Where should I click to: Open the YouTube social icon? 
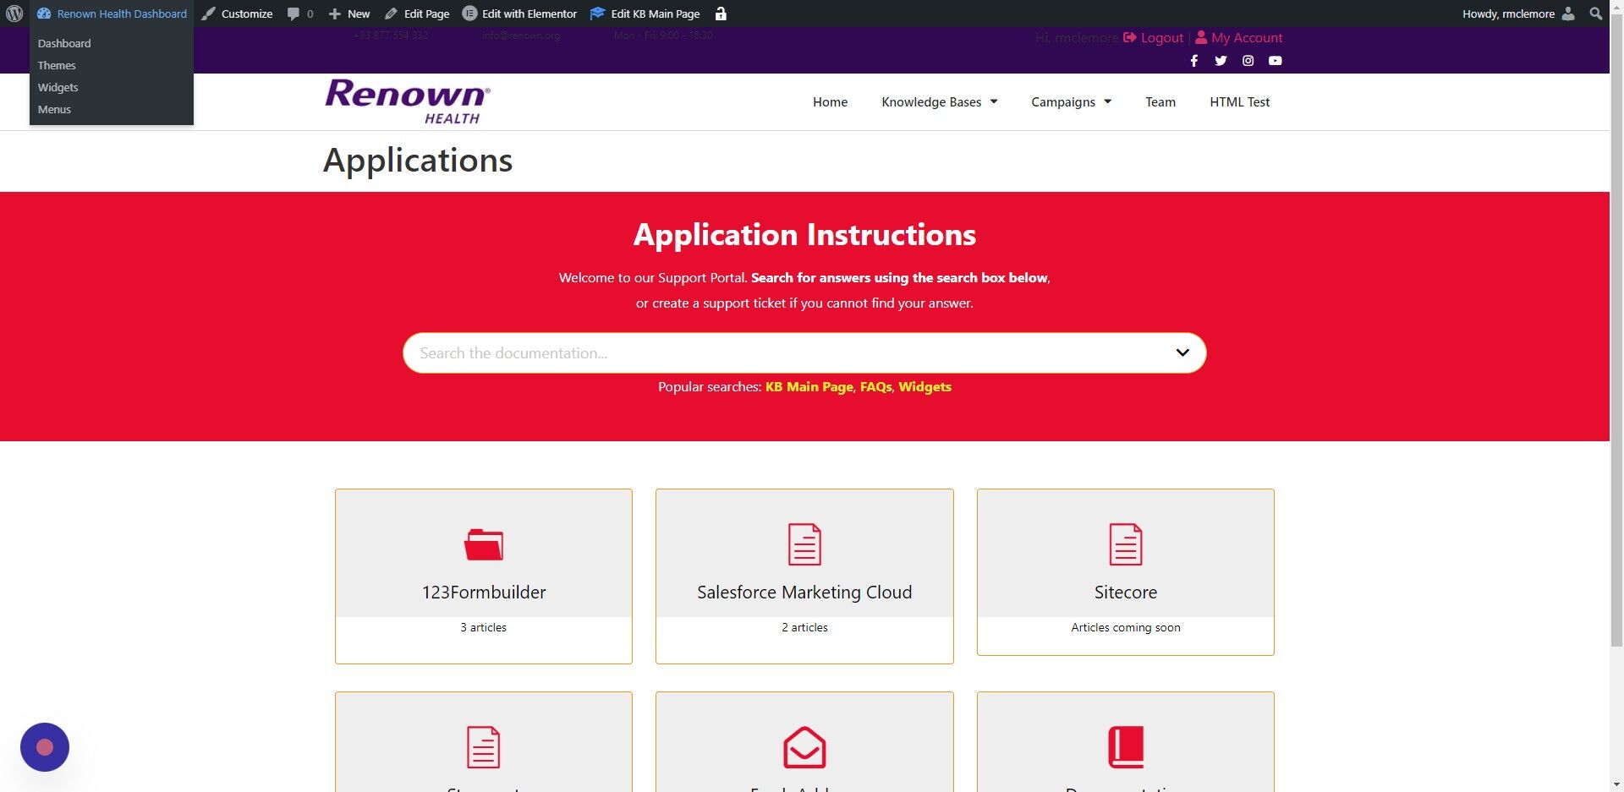tap(1275, 61)
